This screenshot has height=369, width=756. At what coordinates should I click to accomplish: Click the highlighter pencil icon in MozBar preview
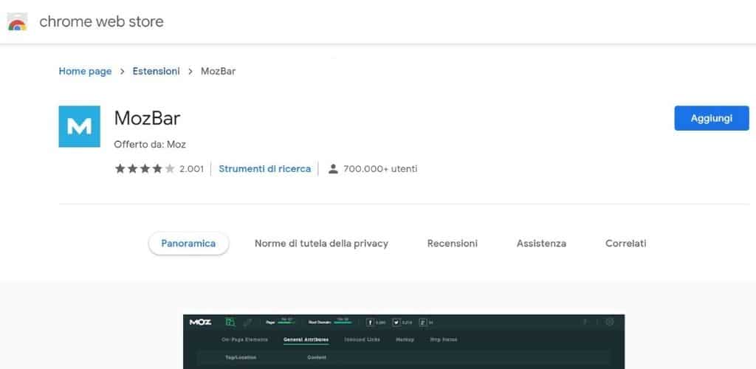point(248,322)
